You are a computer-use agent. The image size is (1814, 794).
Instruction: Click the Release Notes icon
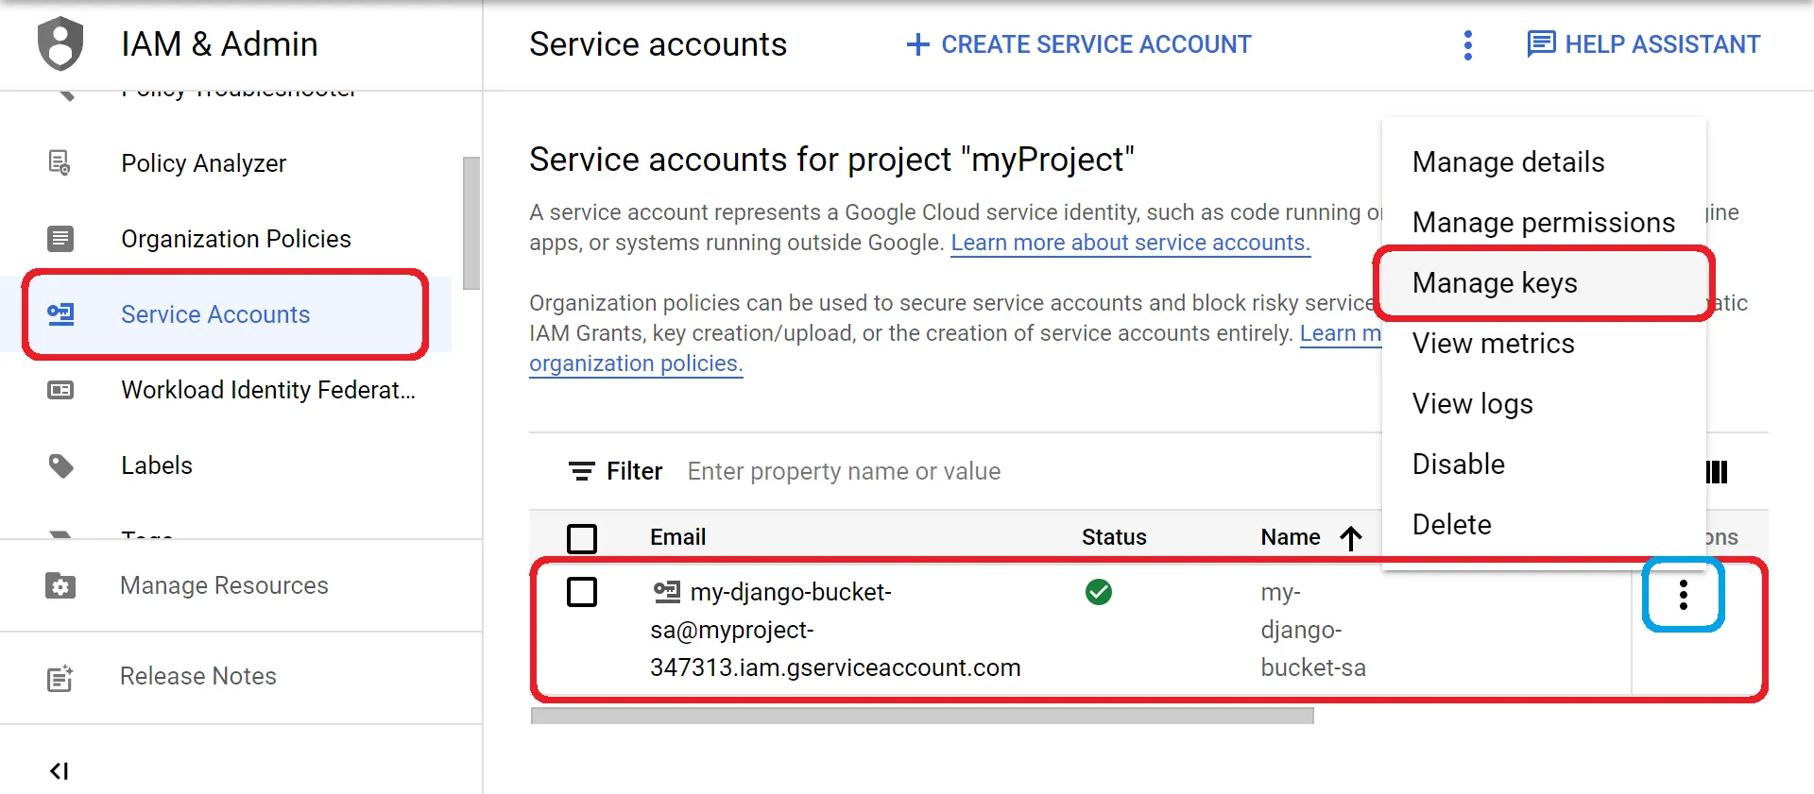60,677
